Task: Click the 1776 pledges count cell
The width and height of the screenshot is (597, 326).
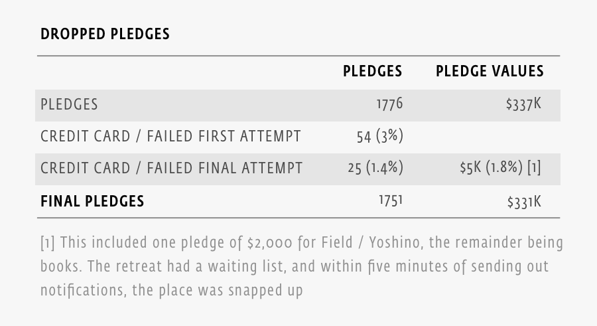Action: click(389, 104)
